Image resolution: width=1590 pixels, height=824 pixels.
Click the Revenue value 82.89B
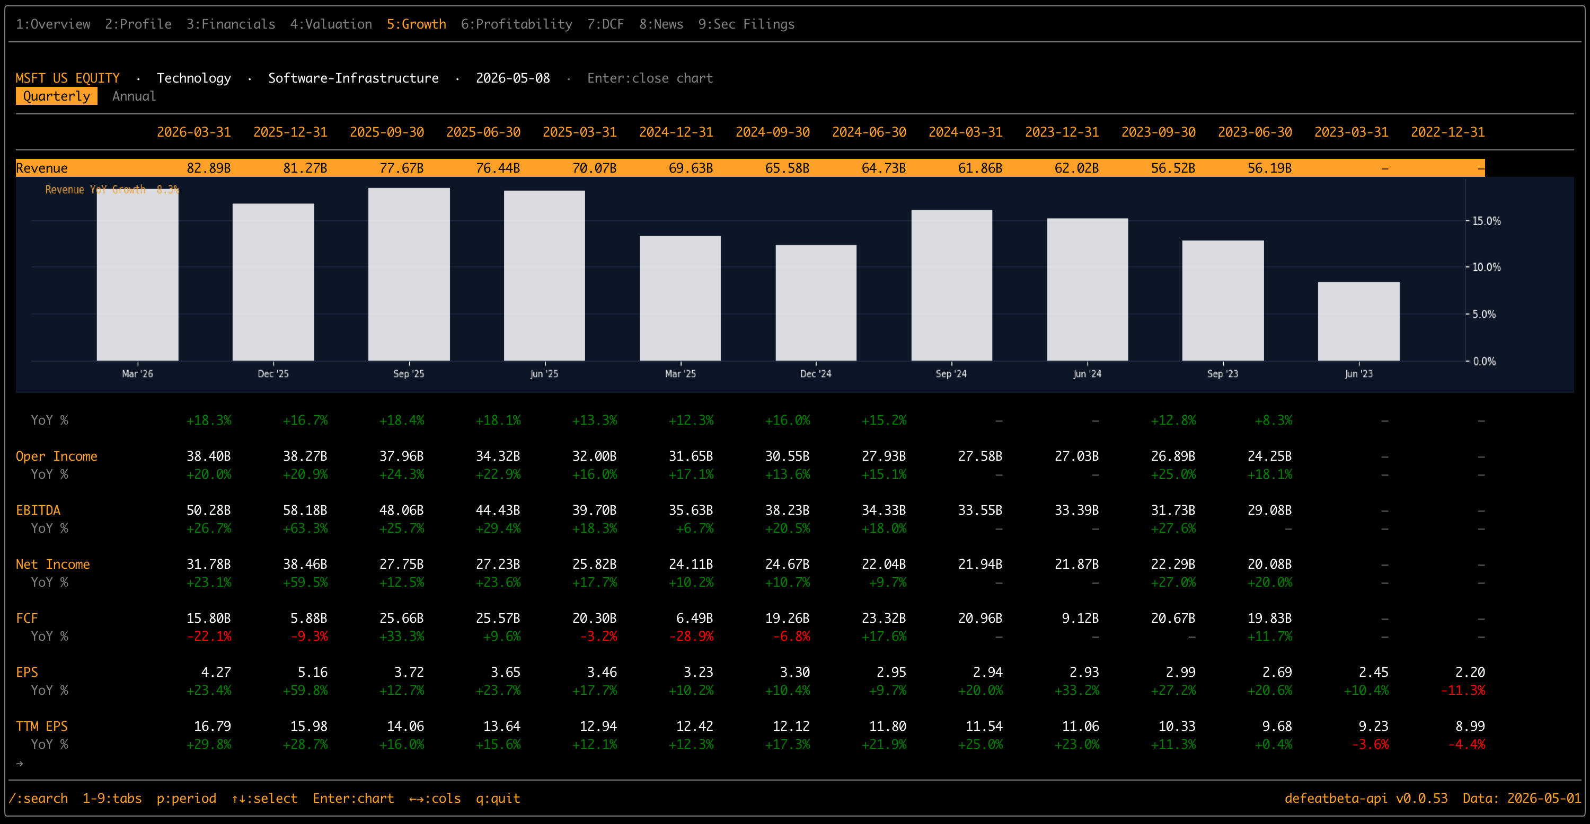[209, 168]
